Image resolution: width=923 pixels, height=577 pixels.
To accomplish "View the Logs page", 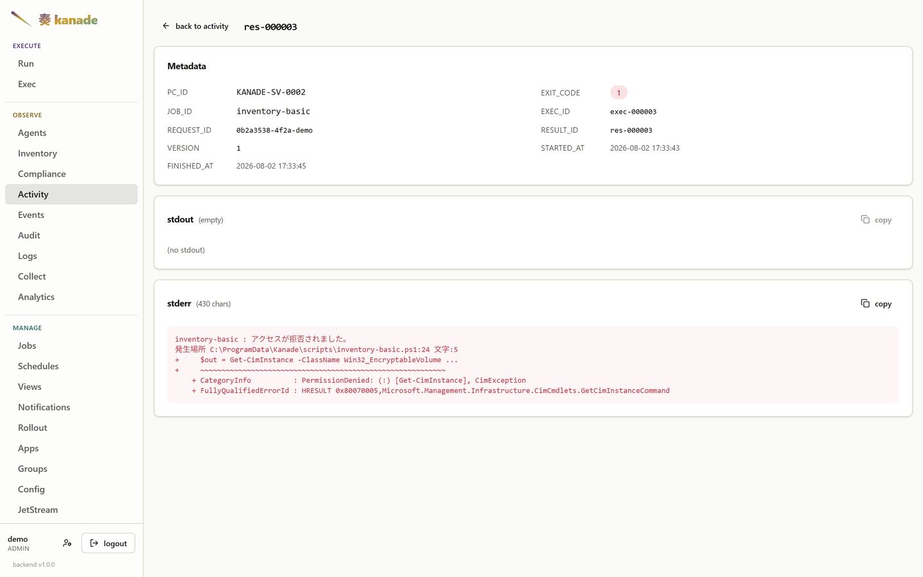I will click(x=71, y=256).
